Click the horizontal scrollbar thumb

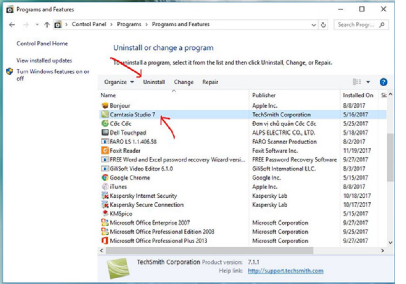(x=209, y=250)
